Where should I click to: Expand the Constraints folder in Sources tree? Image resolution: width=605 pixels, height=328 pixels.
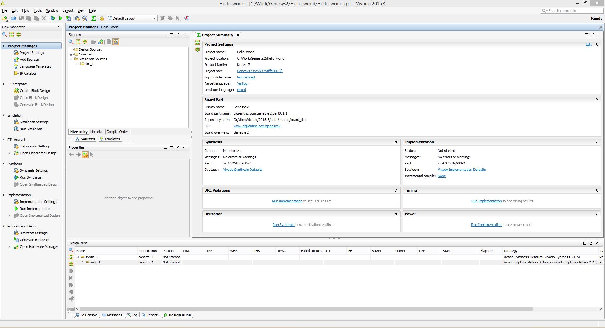pos(71,54)
